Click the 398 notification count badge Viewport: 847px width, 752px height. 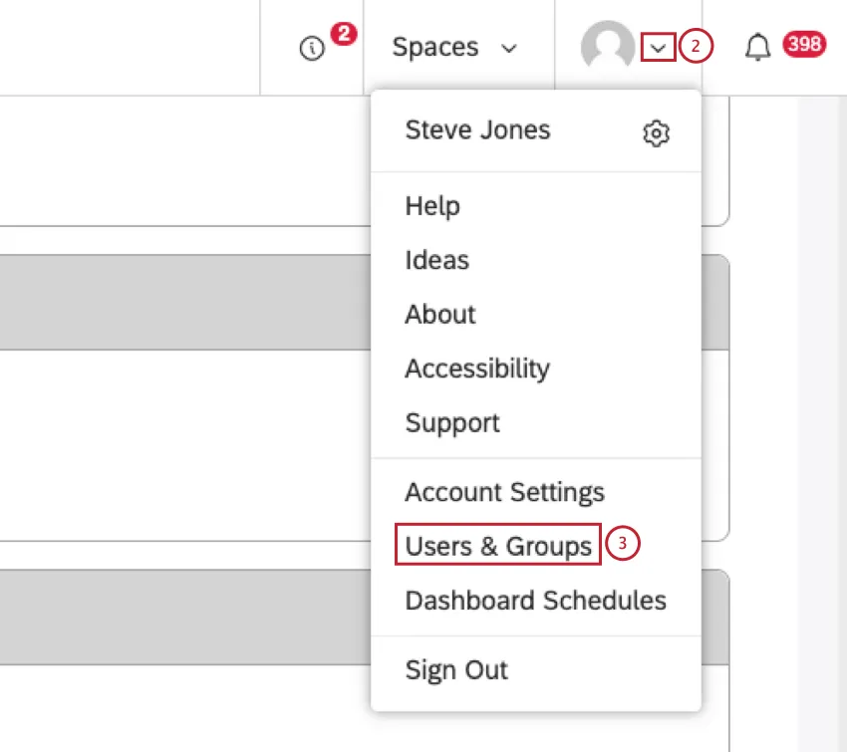click(x=803, y=44)
